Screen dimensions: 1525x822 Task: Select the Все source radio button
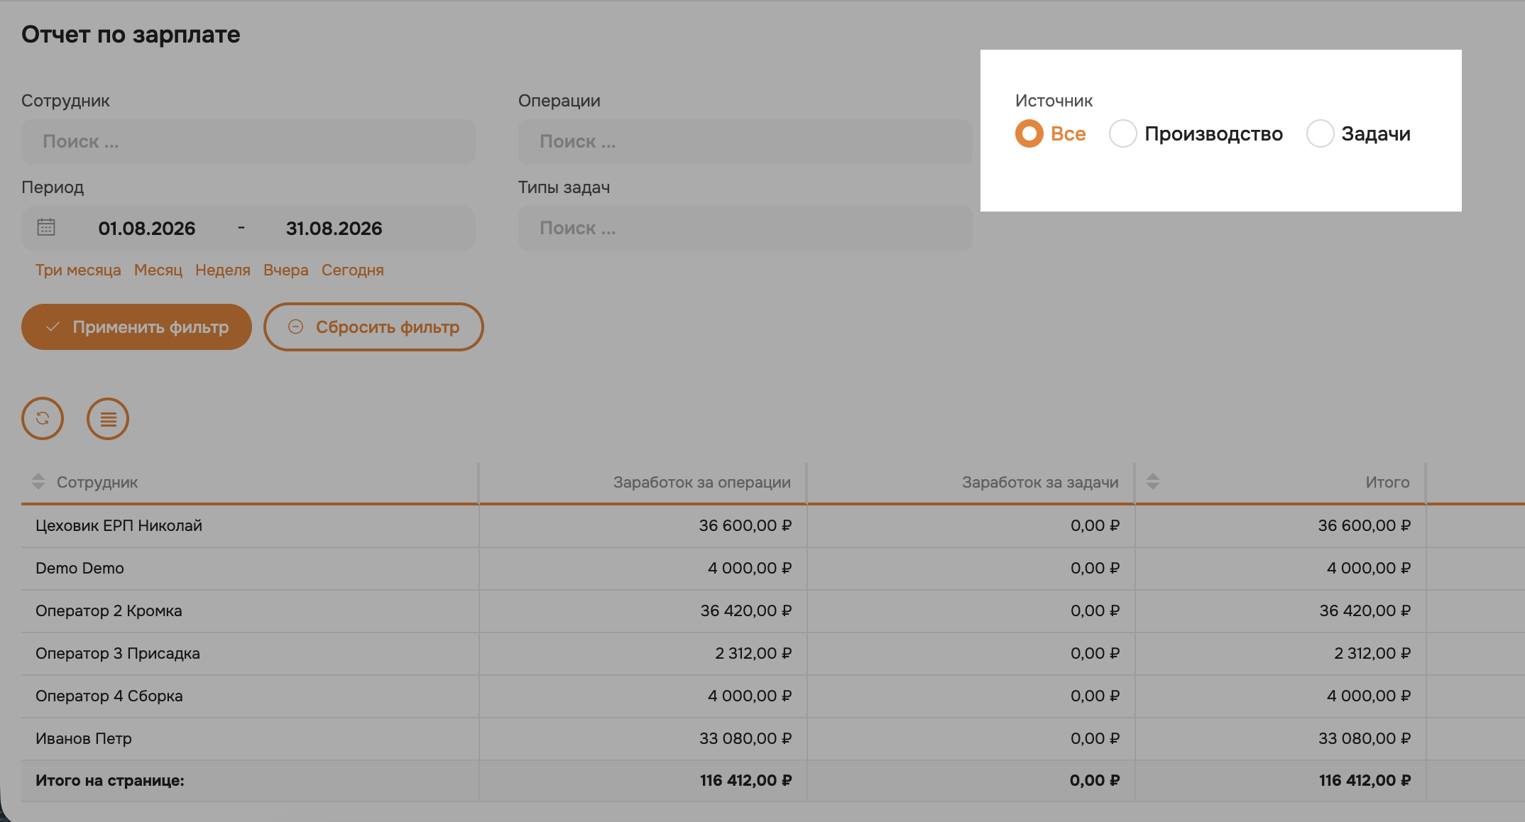(1029, 133)
